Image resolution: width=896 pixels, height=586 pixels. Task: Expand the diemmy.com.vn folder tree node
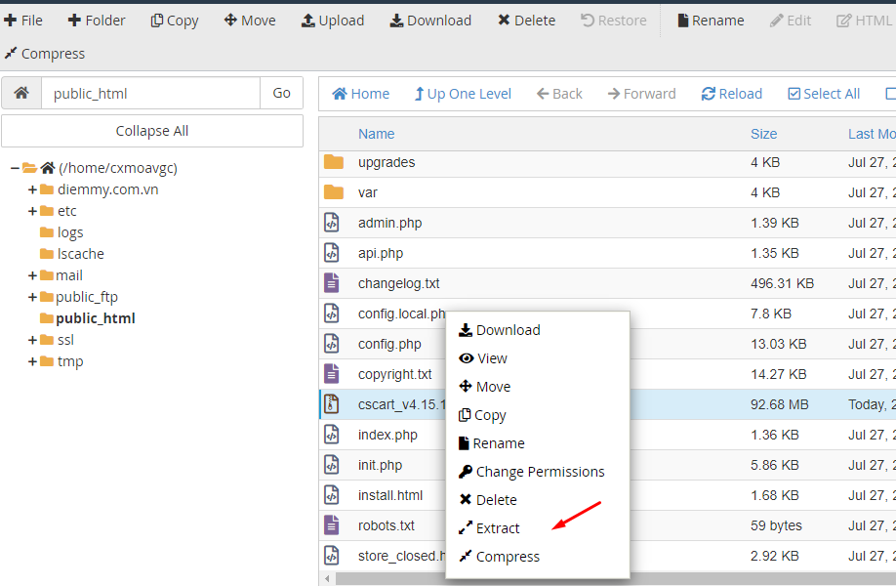[x=32, y=189]
